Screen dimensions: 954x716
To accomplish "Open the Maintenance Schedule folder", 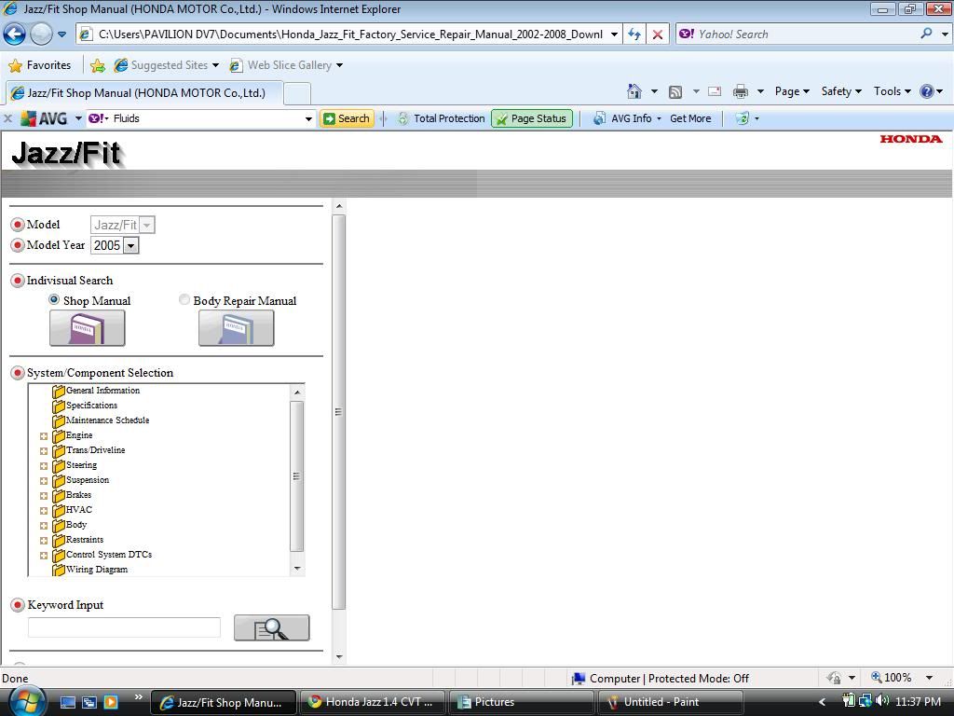I will (101, 420).
